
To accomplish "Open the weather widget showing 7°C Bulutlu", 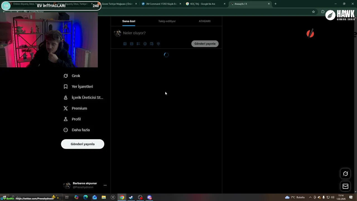I will (x=295, y=197).
